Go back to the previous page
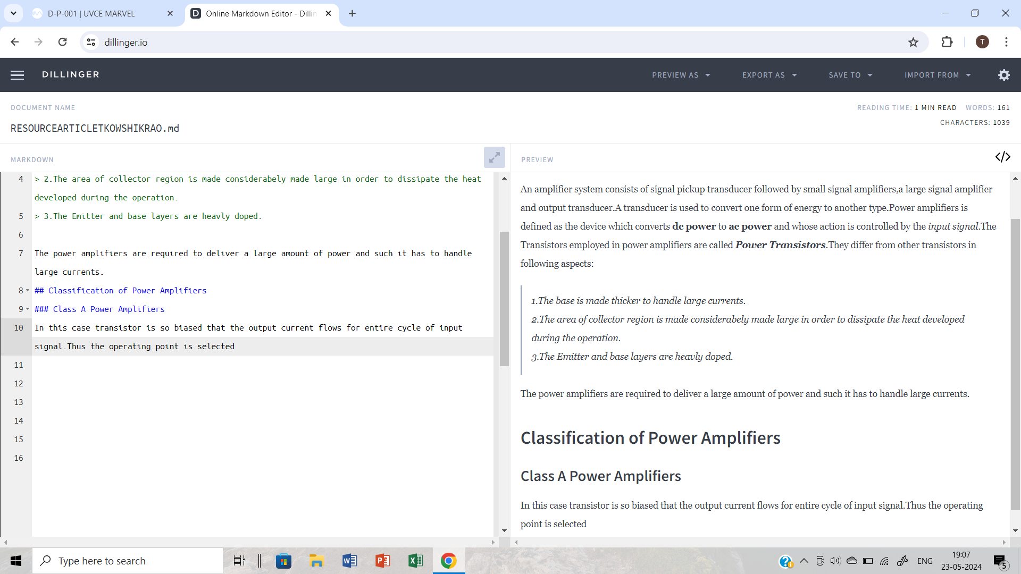The image size is (1021, 574). [15, 42]
